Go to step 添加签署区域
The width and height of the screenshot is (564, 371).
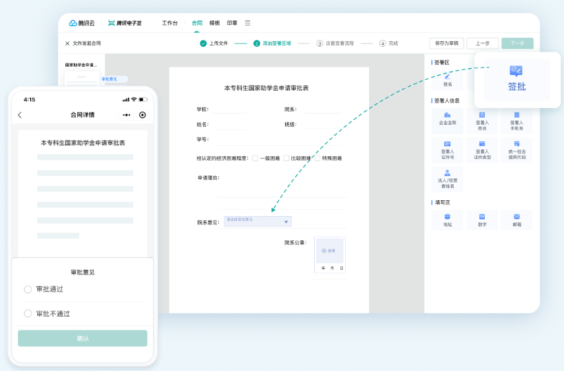coord(272,43)
